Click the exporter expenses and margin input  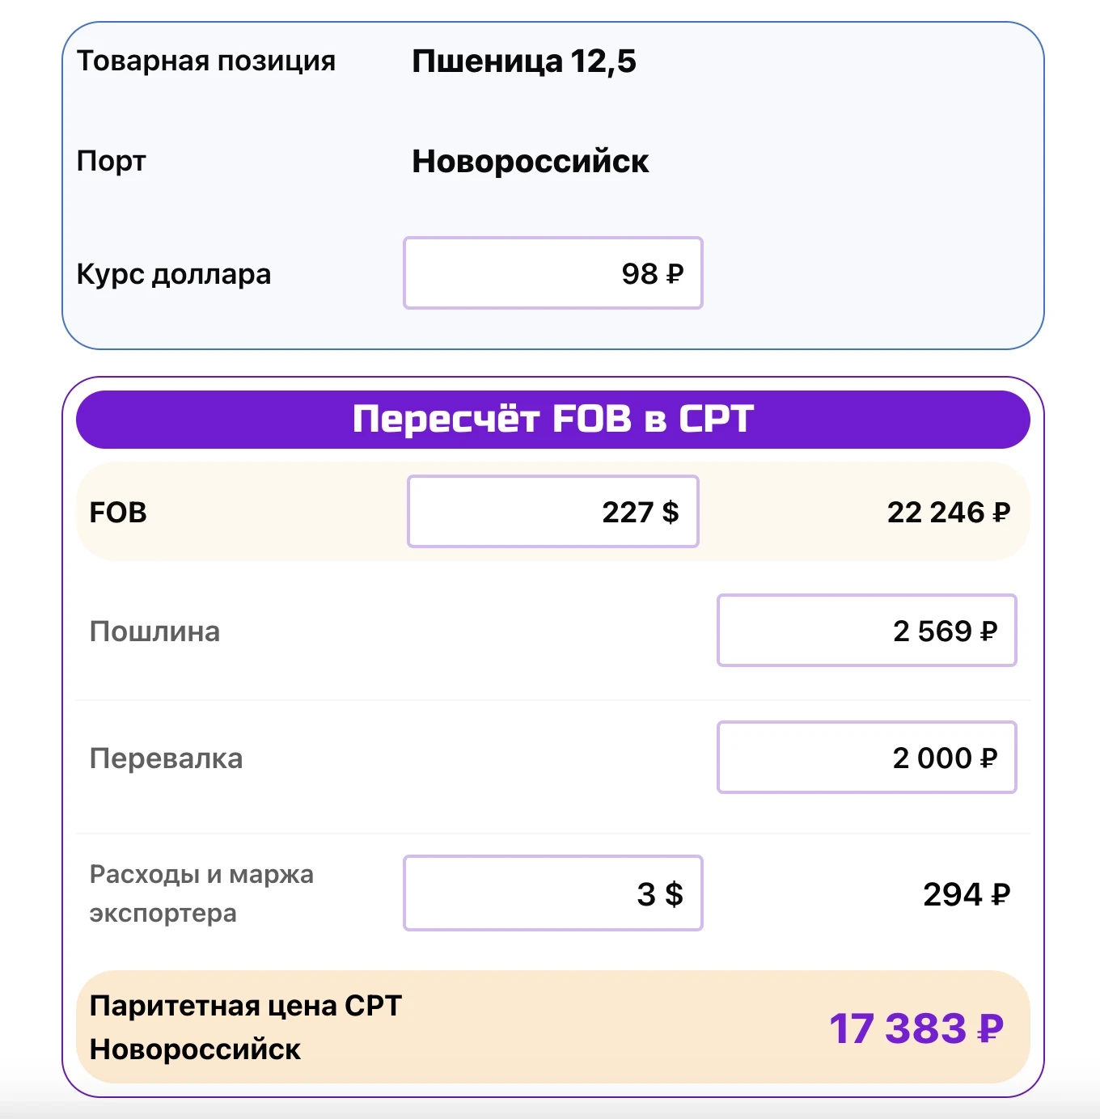click(x=552, y=893)
